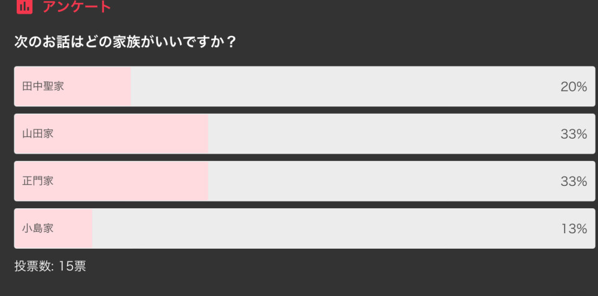The width and height of the screenshot is (598, 296).
Task: Click the 投票数: 15票 vote count
Action: click(x=50, y=266)
